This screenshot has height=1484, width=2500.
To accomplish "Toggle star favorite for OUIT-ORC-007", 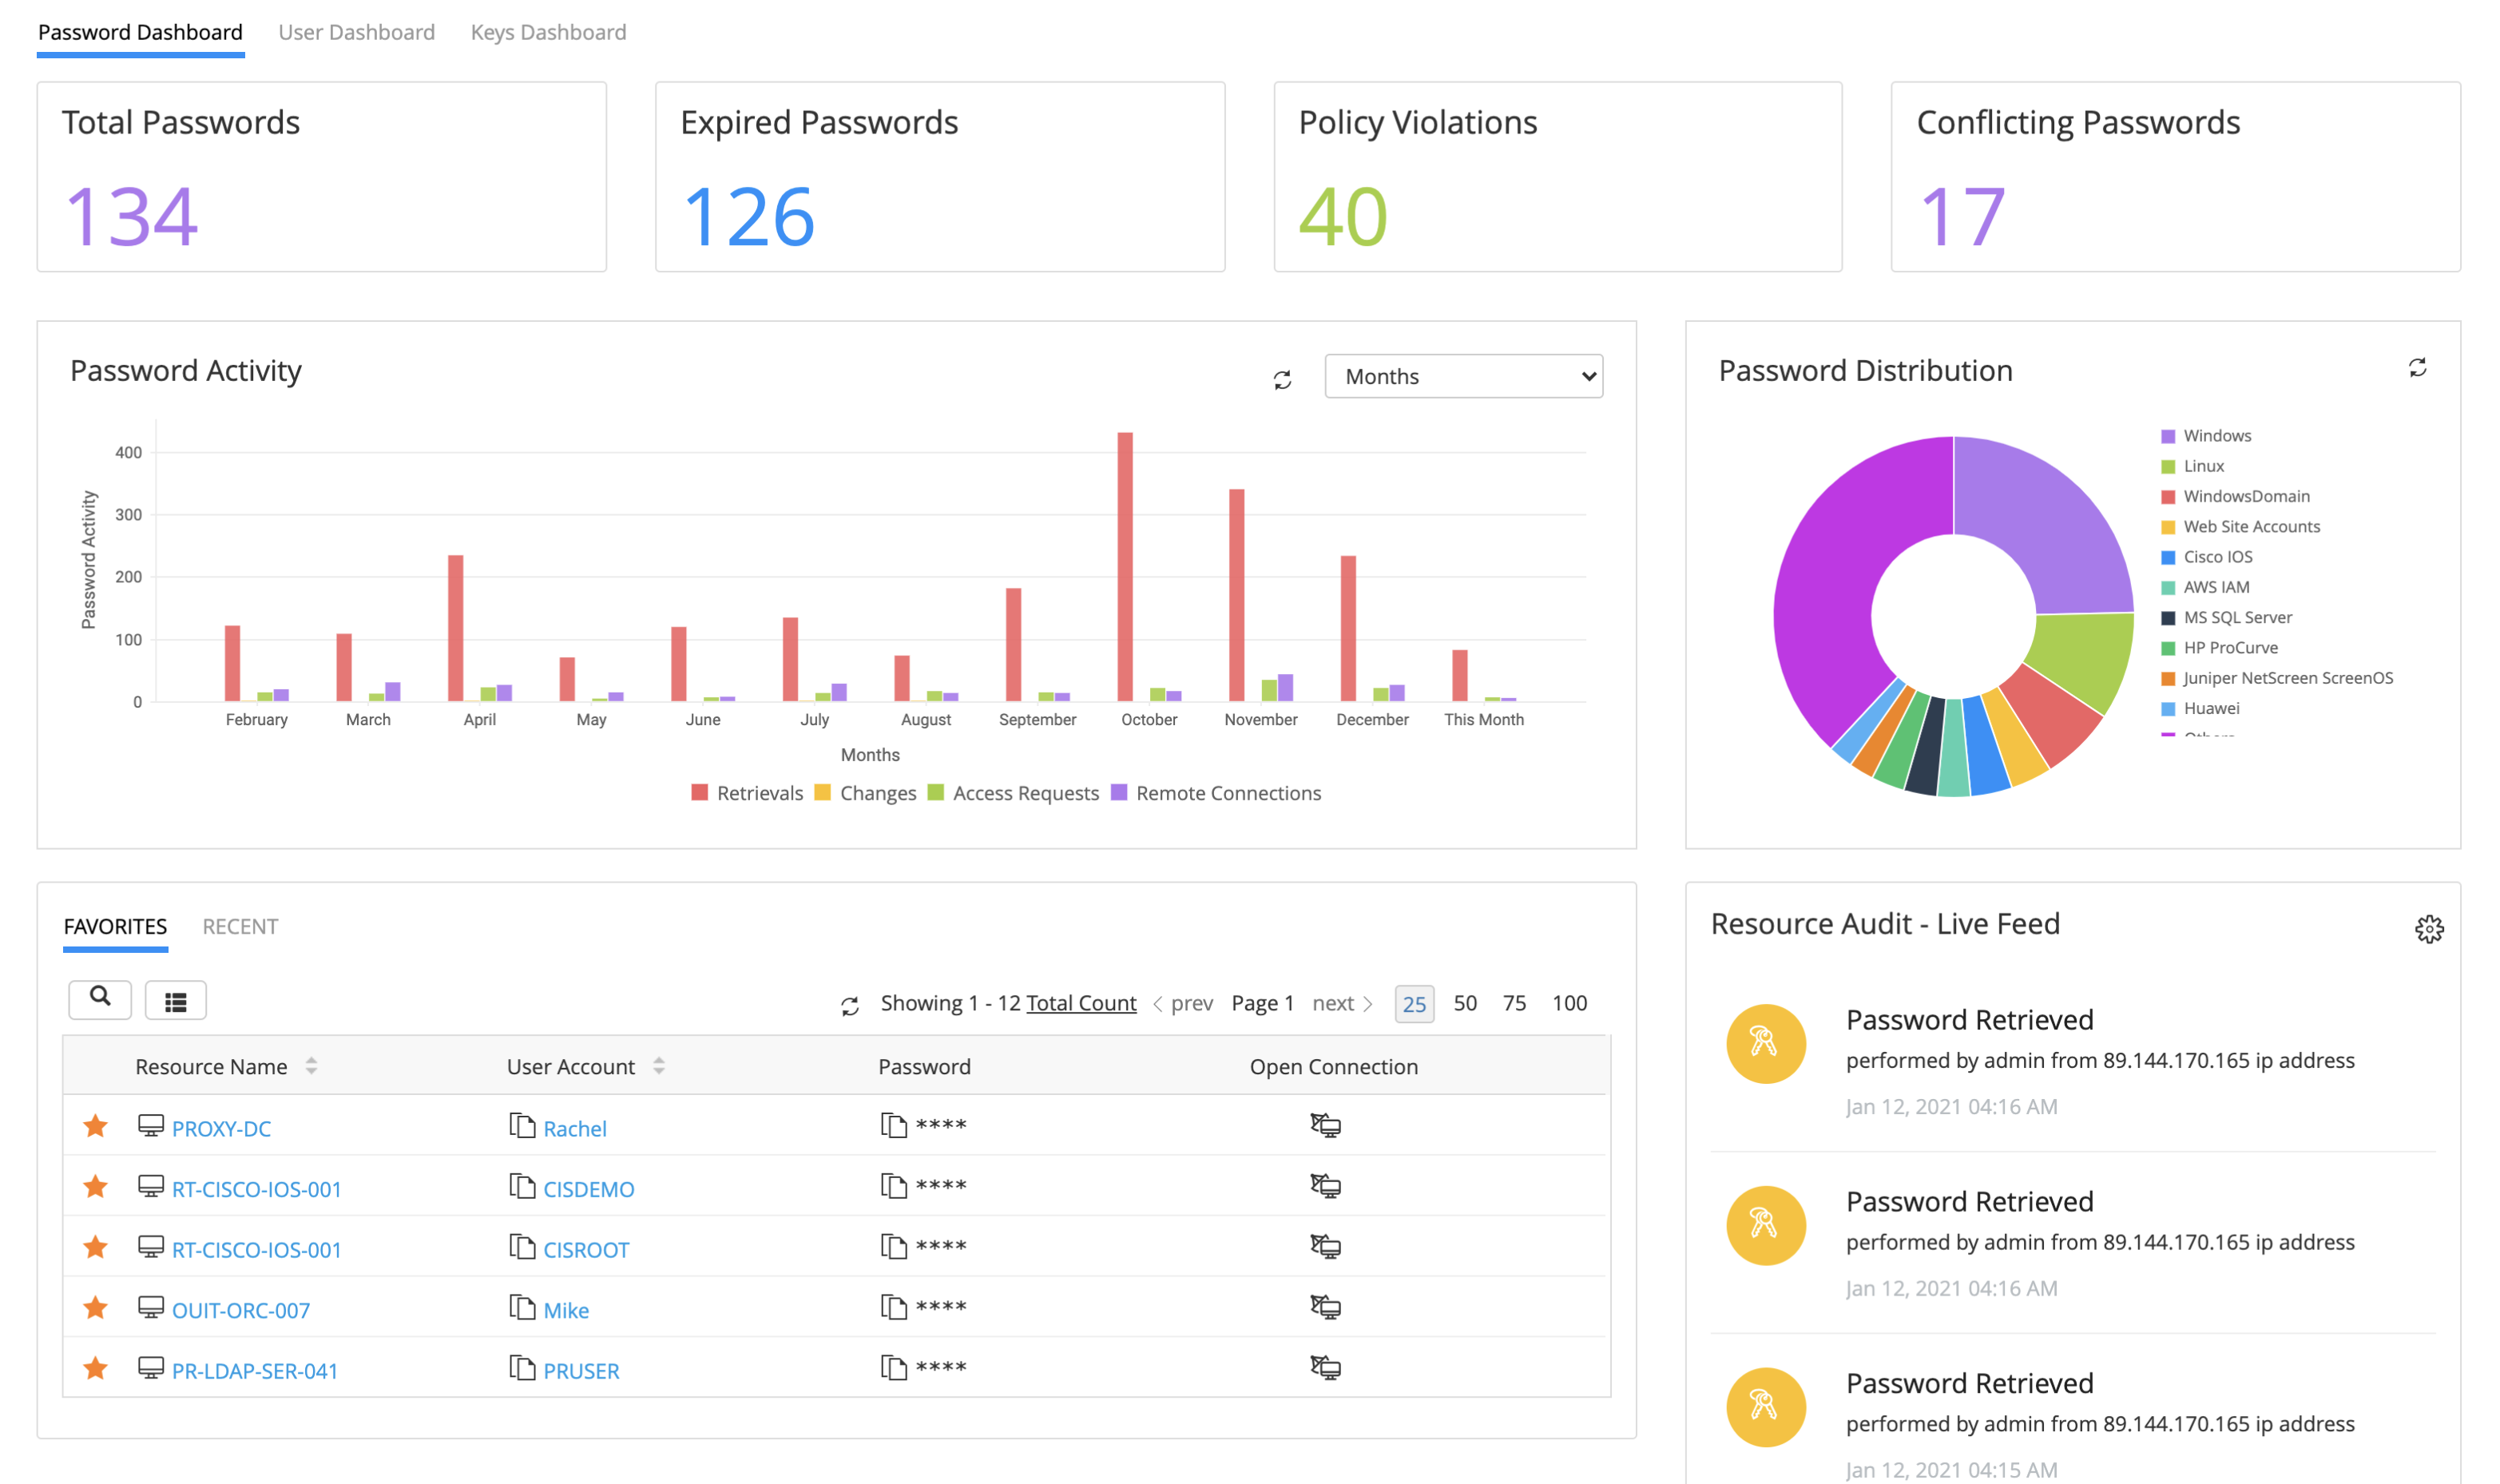I will (95, 1309).
